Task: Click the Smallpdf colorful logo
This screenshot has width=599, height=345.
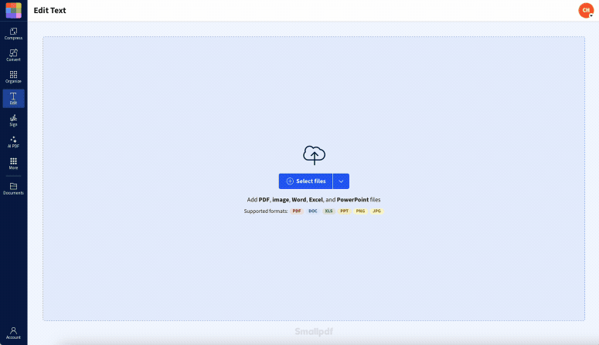Action: [13, 10]
